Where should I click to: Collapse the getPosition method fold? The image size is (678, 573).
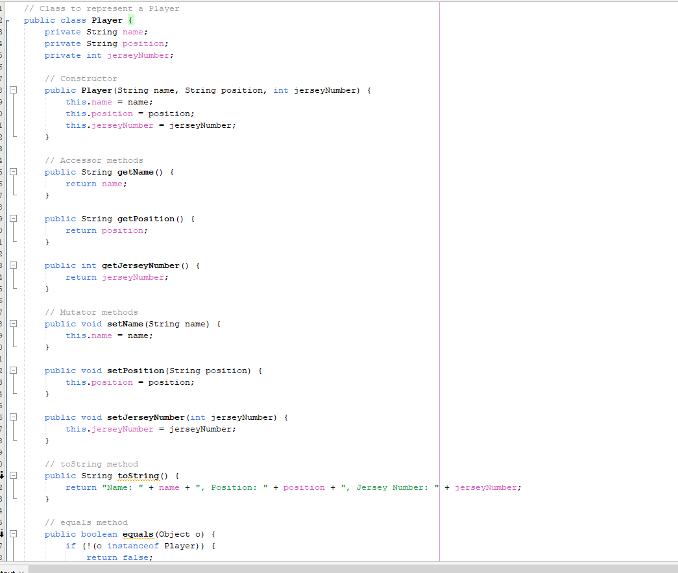click(13, 219)
